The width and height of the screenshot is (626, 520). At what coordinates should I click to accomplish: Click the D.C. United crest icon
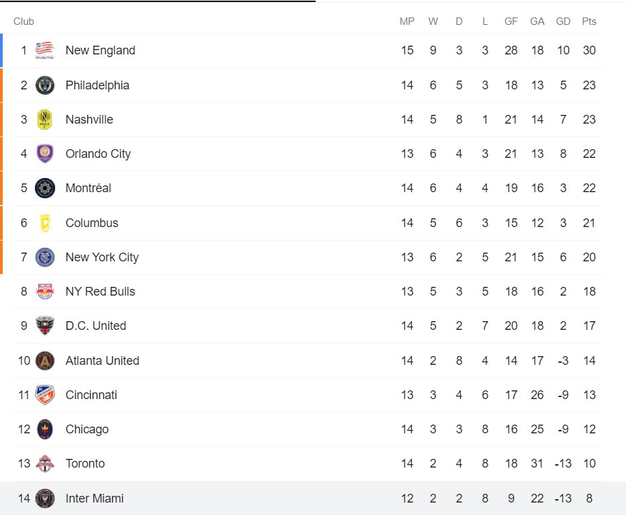pos(45,326)
